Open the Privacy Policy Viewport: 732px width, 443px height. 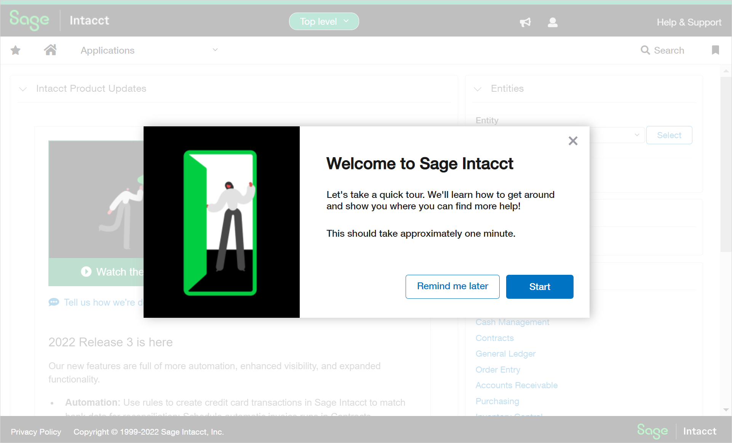pos(36,432)
